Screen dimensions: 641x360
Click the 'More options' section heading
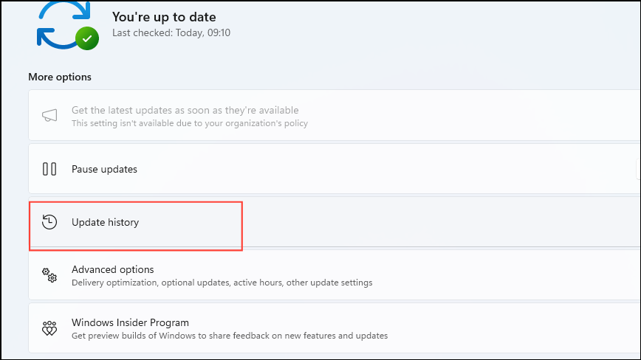point(60,77)
